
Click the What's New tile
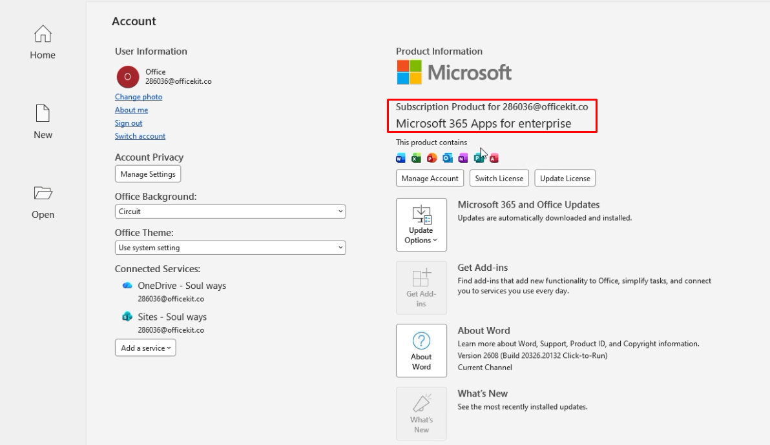[421, 413]
